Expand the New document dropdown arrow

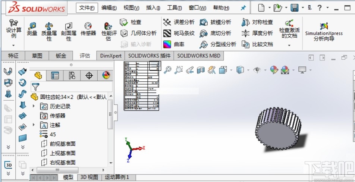(269, 8)
